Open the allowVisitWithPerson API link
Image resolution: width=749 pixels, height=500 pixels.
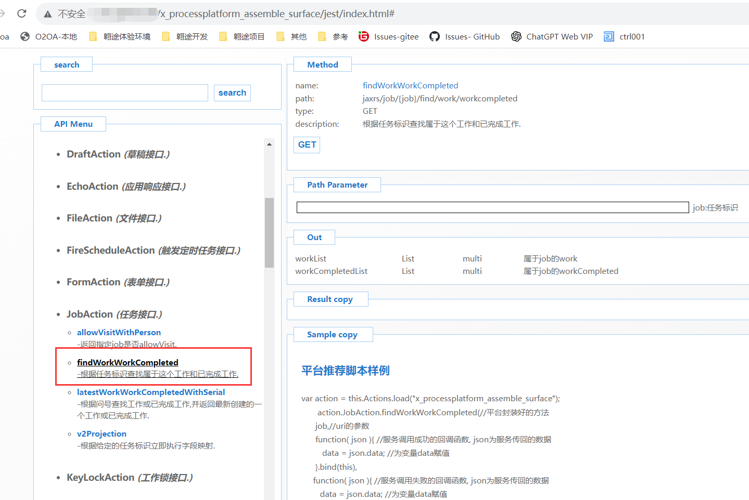point(119,333)
